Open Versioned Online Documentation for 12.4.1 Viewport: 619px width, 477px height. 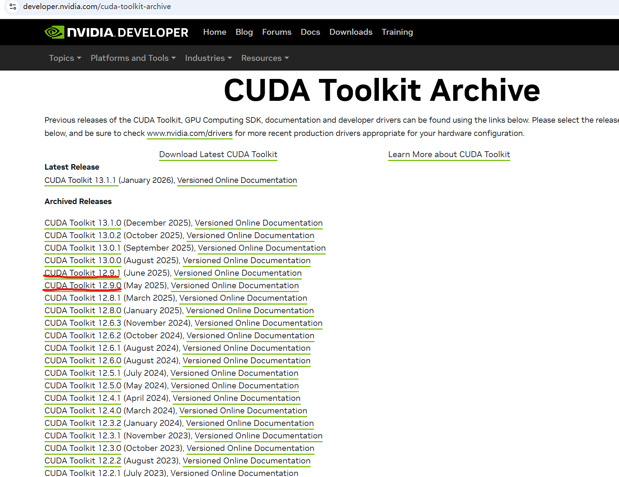point(236,398)
